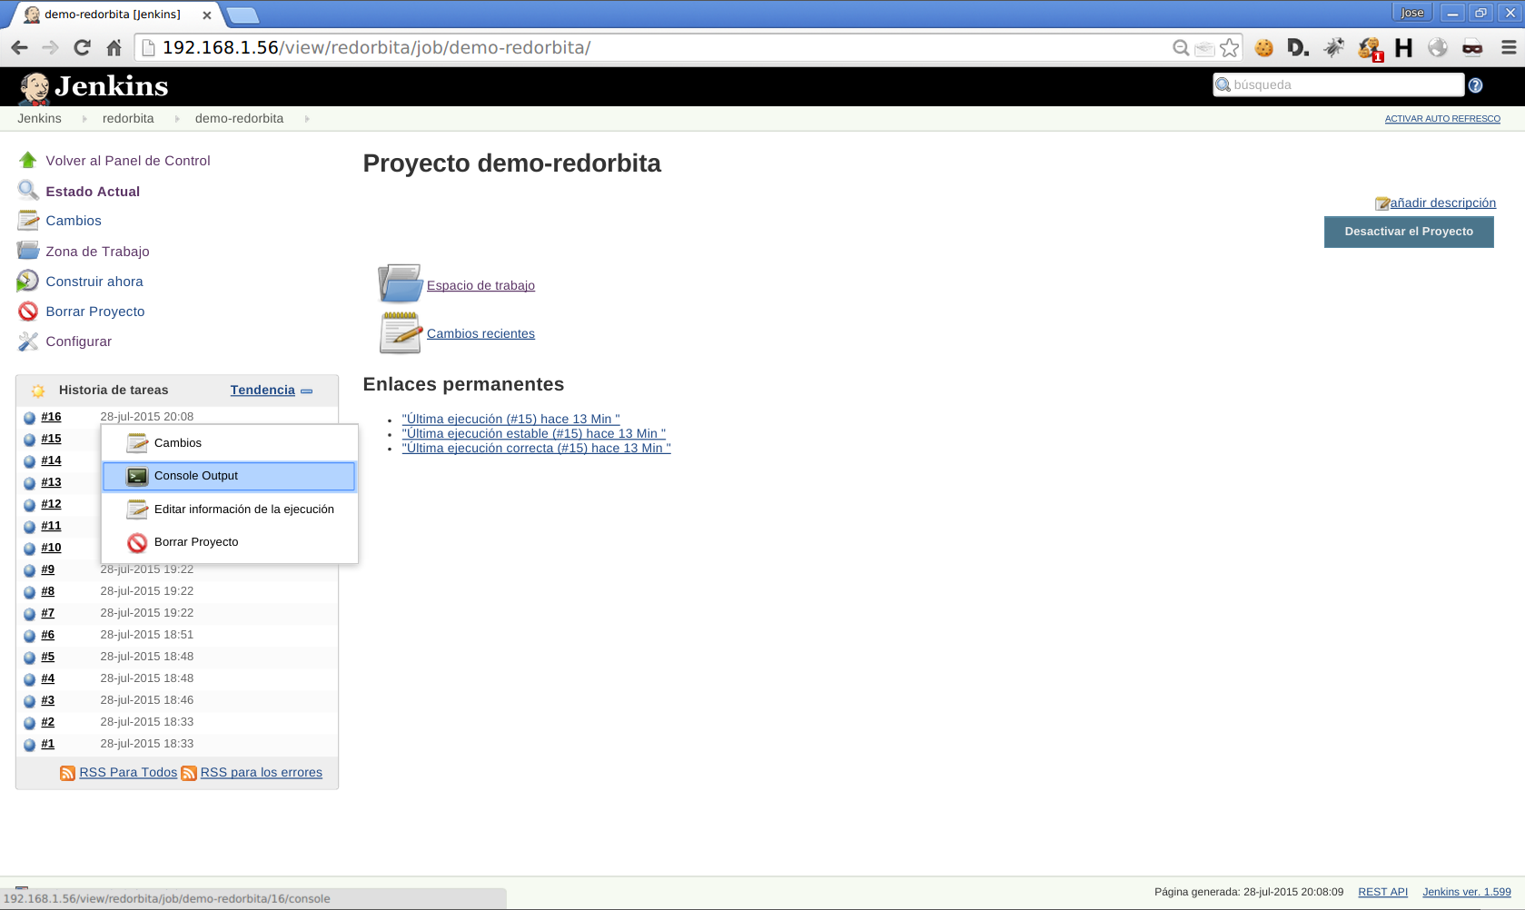This screenshot has height=910, width=1525.
Task: Open the Chrome hamburger menu
Action: pyautogui.click(x=1509, y=48)
